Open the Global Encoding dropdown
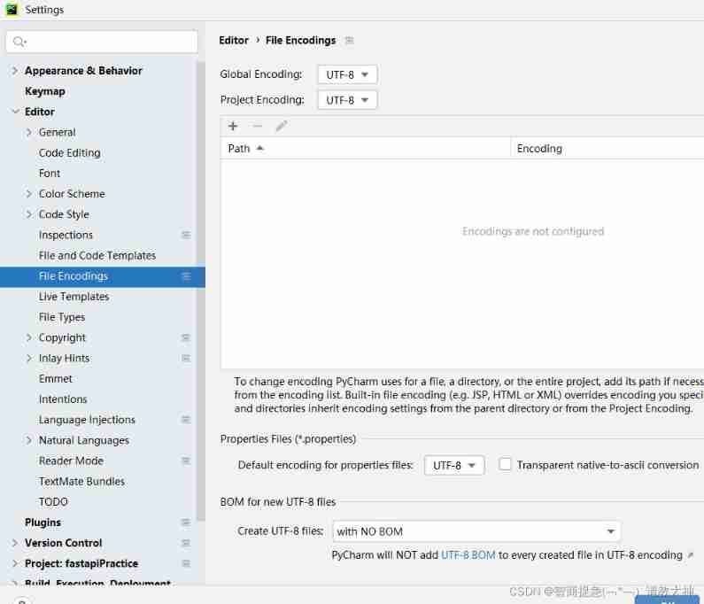The image size is (704, 604). click(347, 74)
